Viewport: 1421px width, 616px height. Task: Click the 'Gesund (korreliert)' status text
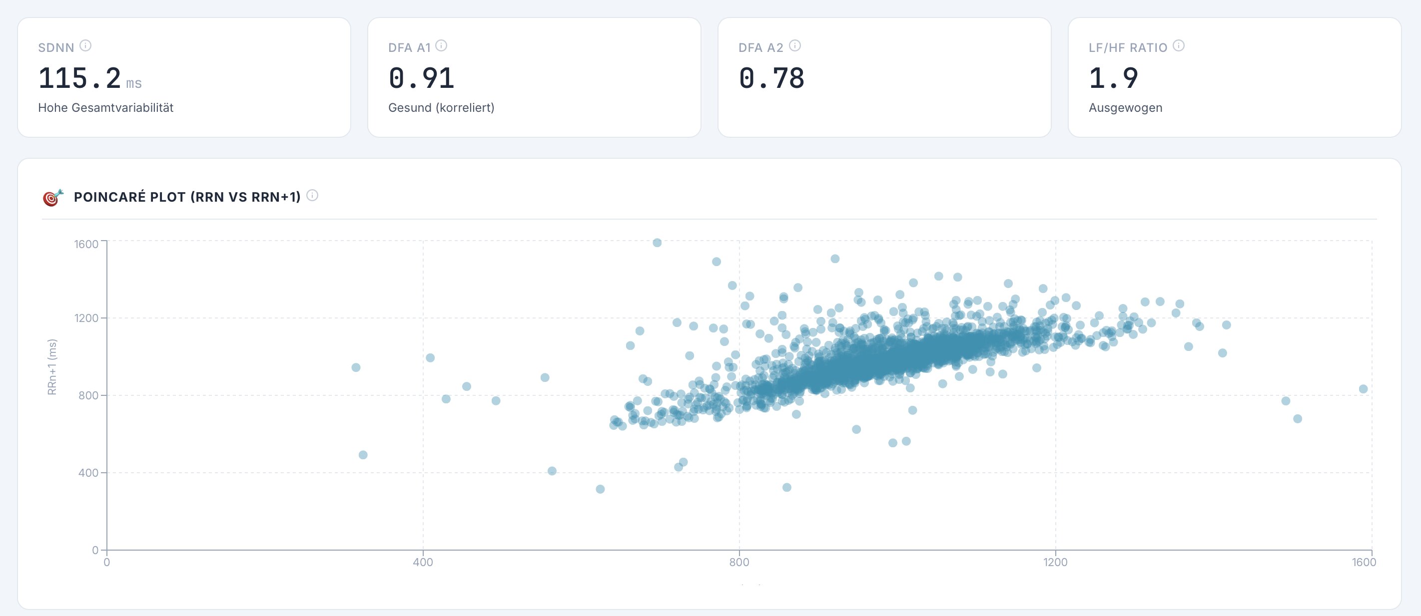click(x=441, y=107)
